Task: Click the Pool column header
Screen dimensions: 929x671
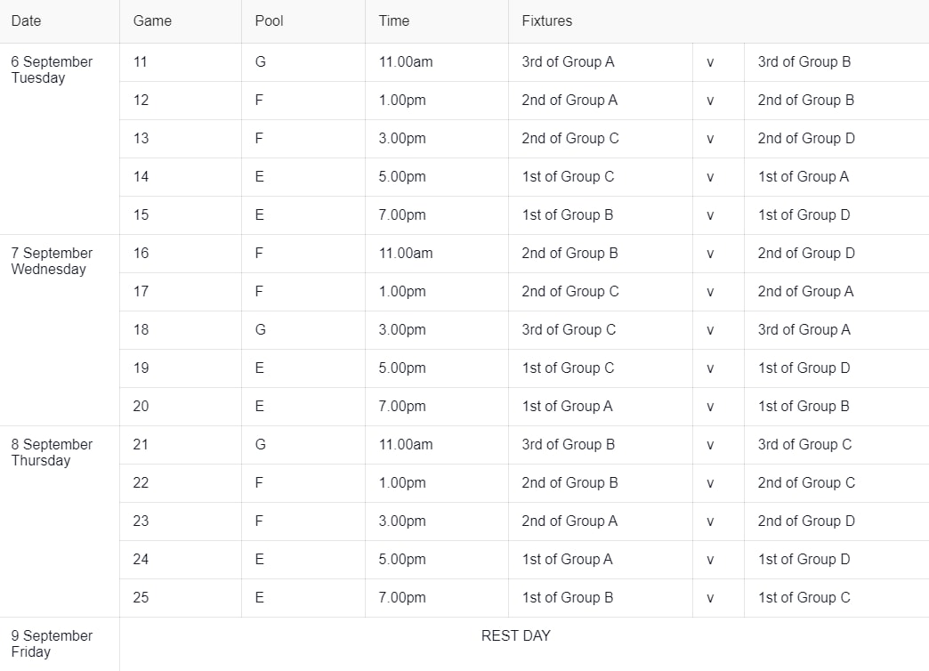Action: pos(269,20)
